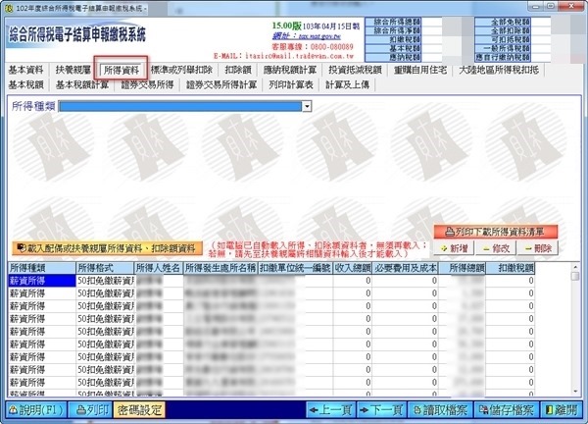Open the 標準或列舉扣除 tab

181,70
